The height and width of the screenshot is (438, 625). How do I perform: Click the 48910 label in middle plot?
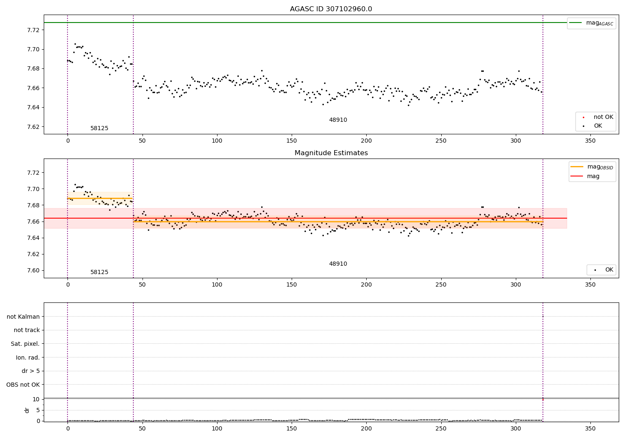tap(338, 264)
